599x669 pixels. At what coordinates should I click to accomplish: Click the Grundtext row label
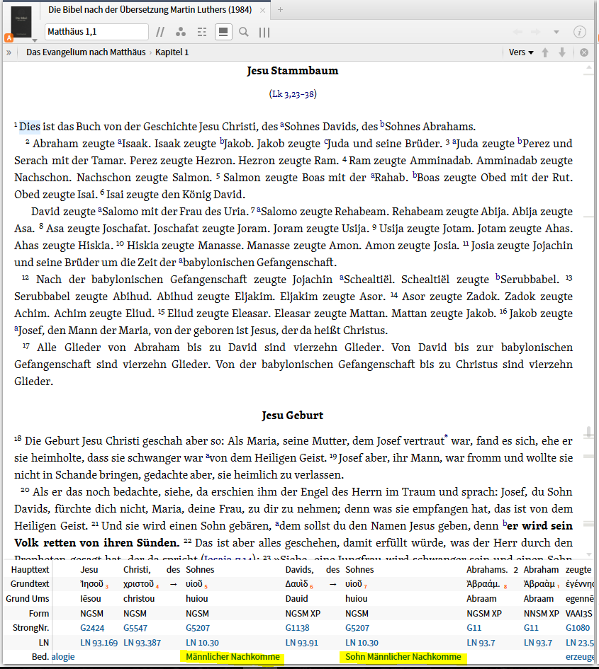pyautogui.click(x=30, y=584)
